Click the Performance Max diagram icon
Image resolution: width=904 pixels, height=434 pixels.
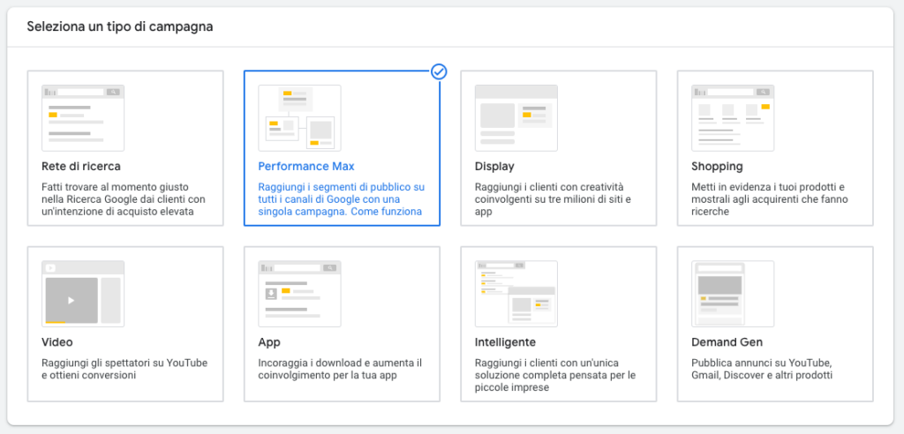299,118
